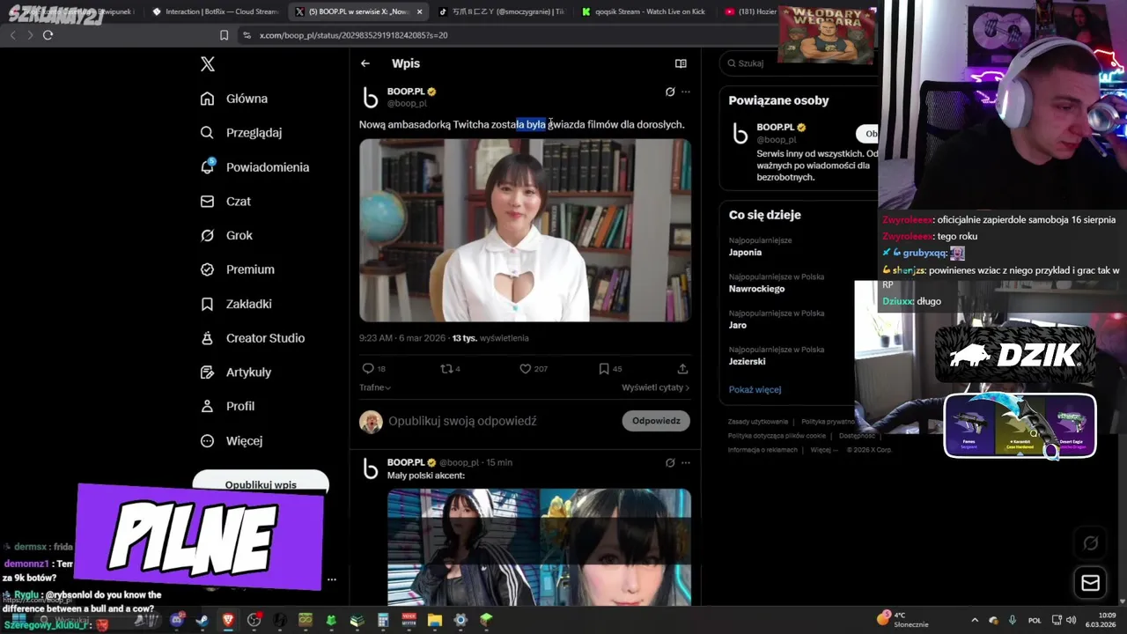Open Premium in sidebar
1127x634 pixels.
click(x=237, y=269)
